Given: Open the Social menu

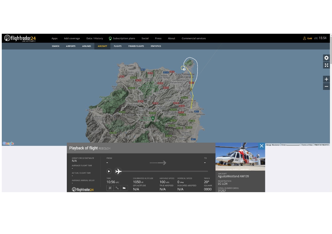Looking at the screenshot, I should coord(145,38).
